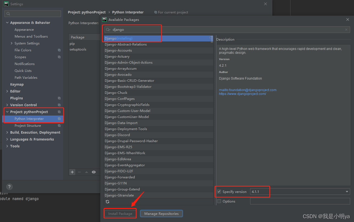Click the Settings help question mark

(9, 187)
